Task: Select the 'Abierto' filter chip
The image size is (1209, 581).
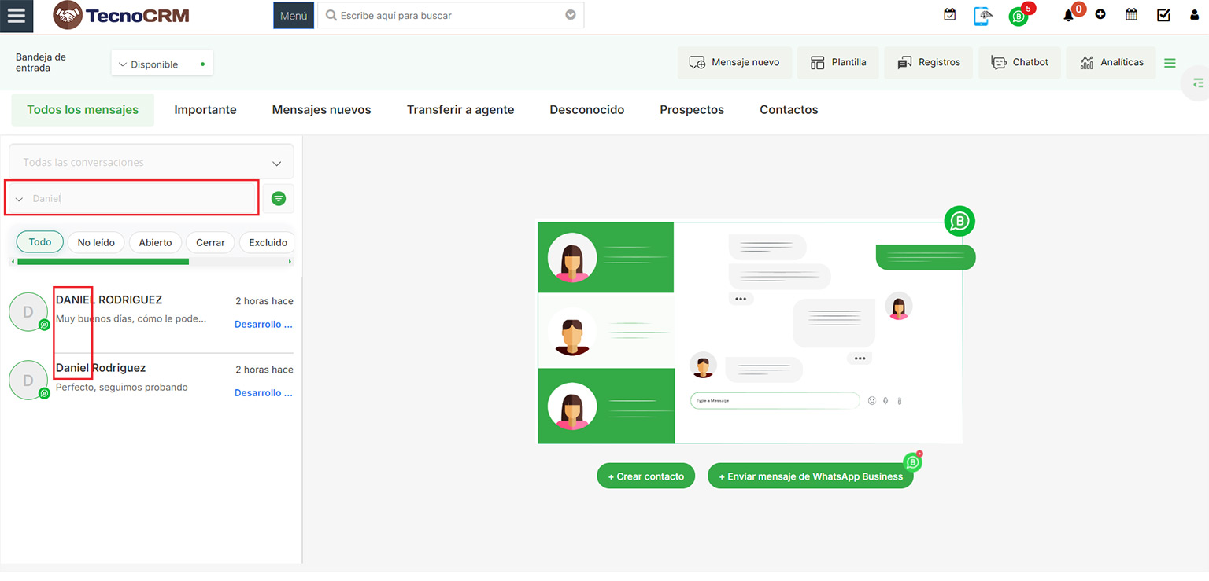Action: (155, 242)
